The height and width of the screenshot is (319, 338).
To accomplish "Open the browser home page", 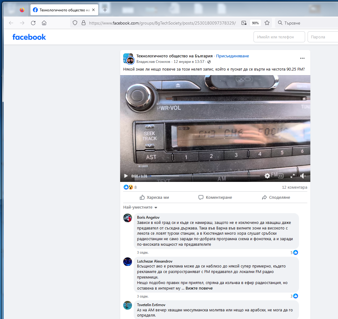I will [x=44, y=23].
